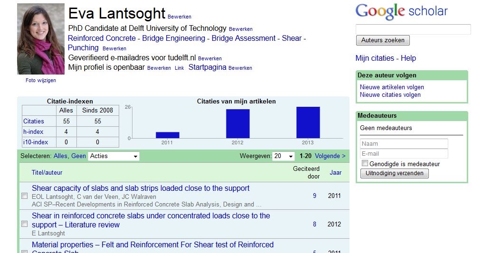482x253 pixels.
Task: Open the 9 citations link
Action: [x=314, y=196]
